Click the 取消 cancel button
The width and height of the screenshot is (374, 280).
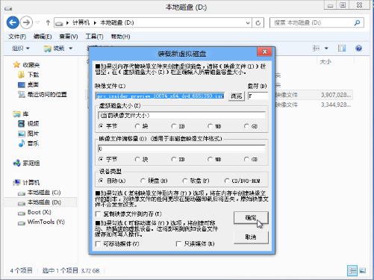251,237
